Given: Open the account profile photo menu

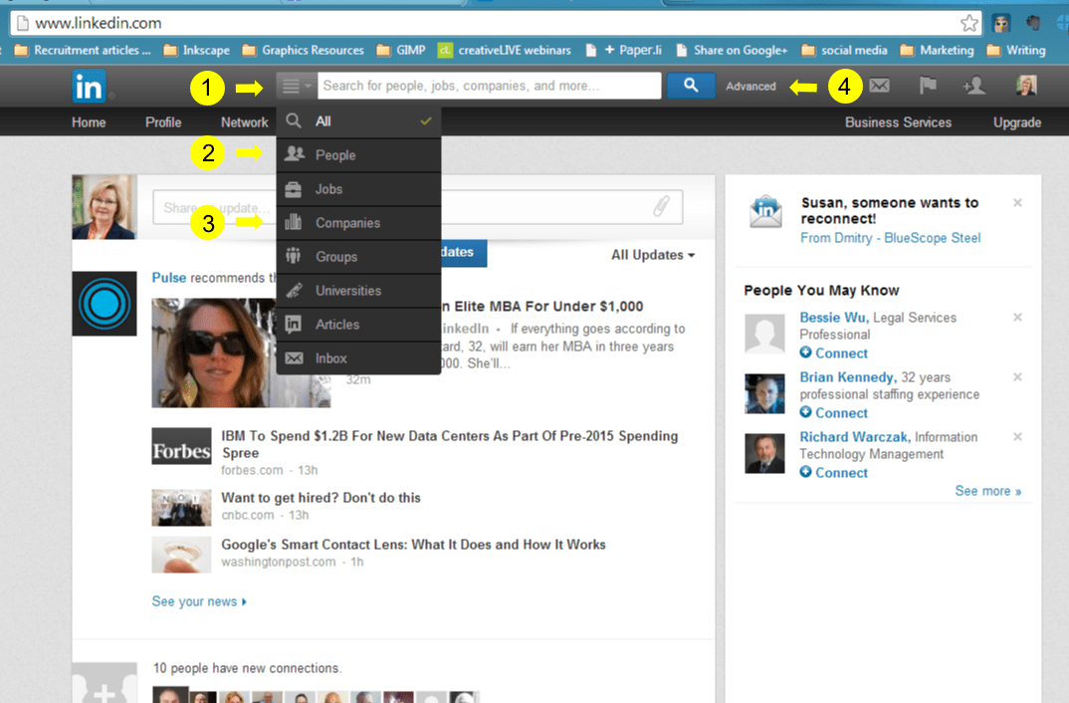Looking at the screenshot, I should (x=1026, y=86).
